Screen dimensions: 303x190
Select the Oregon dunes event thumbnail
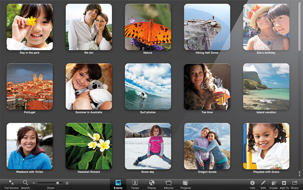(x=207, y=146)
